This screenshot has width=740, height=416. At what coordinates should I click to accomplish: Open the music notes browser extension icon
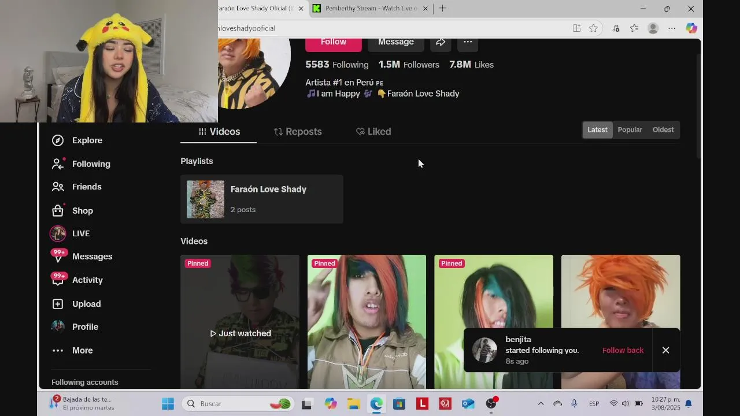click(616, 28)
